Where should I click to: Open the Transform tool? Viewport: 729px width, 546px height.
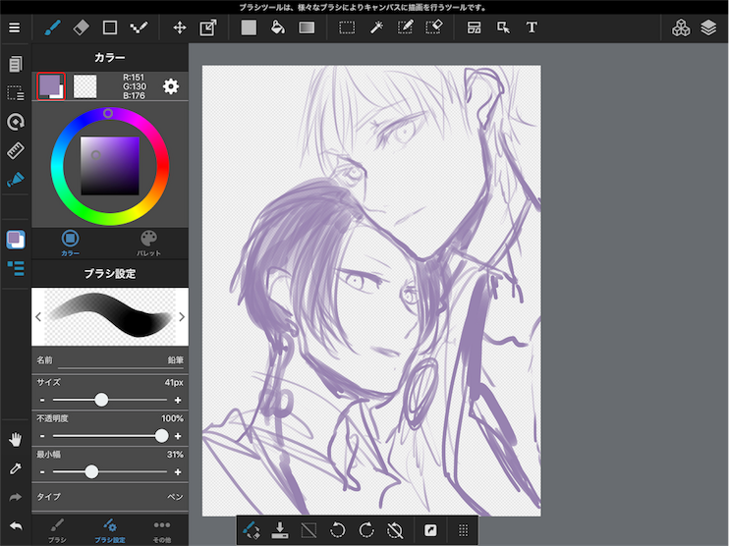point(208,27)
